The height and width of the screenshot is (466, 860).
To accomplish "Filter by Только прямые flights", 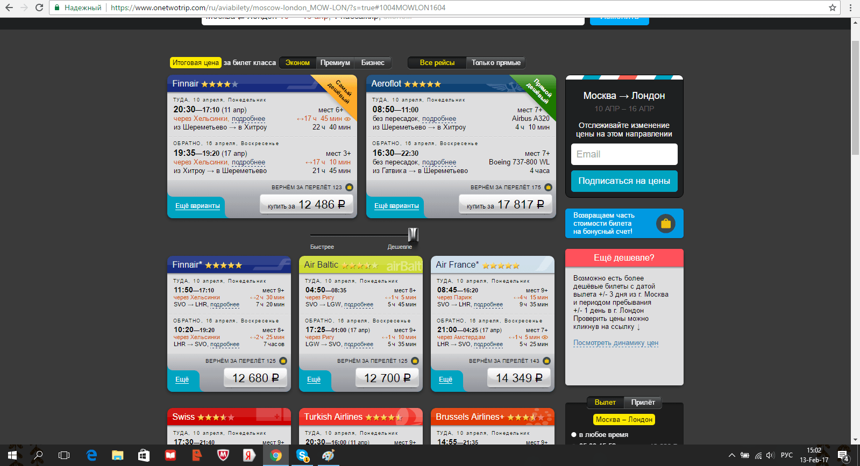I will tap(496, 63).
